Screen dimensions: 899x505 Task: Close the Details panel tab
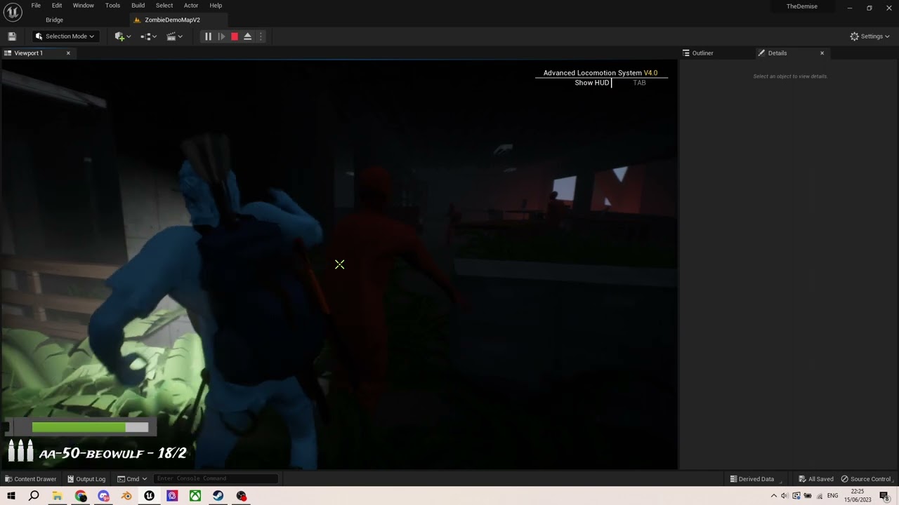pos(822,53)
